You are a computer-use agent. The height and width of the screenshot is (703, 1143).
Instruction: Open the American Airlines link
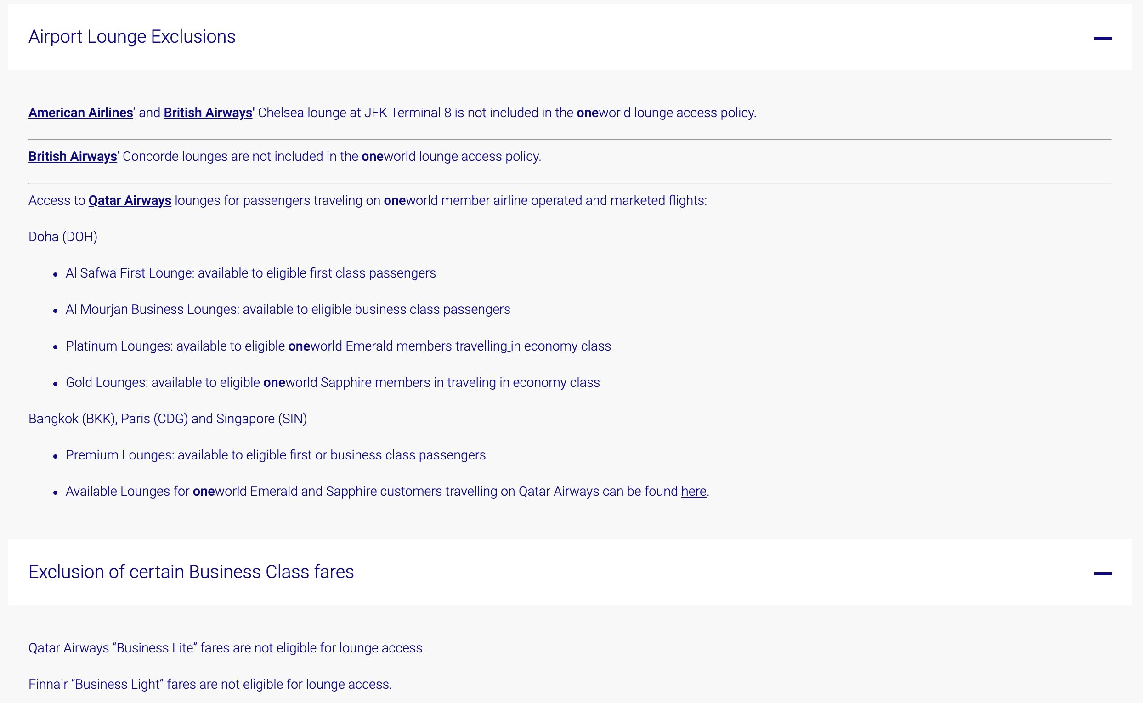[x=81, y=113]
